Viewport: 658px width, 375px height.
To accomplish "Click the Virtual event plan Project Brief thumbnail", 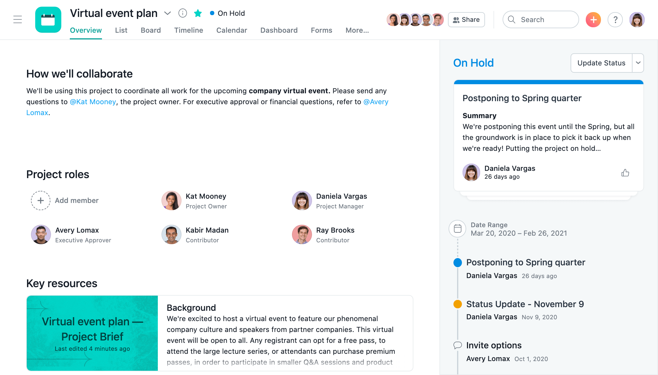I will click(92, 332).
